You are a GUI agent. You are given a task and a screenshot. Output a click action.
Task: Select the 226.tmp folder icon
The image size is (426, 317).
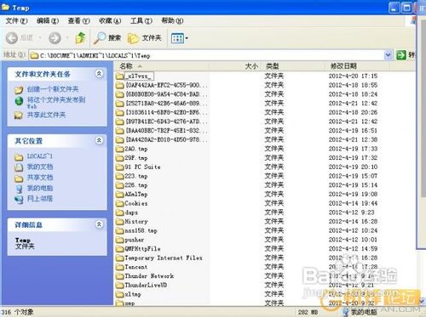point(120,185)
